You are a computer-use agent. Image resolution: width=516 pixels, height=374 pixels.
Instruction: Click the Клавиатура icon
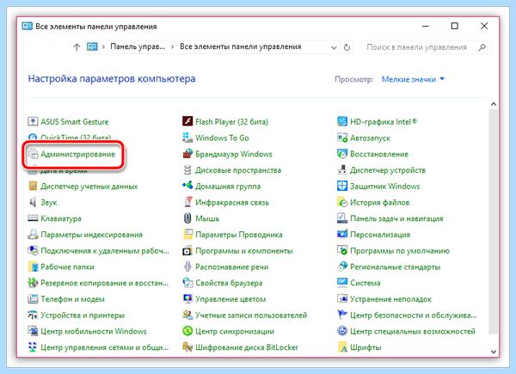coord(33,218)
